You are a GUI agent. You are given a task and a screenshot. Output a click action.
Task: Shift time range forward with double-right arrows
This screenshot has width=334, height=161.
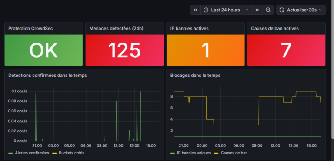(257, 10)
